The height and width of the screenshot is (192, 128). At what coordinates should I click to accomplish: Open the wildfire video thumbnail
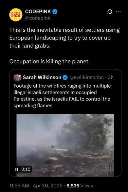65,145
